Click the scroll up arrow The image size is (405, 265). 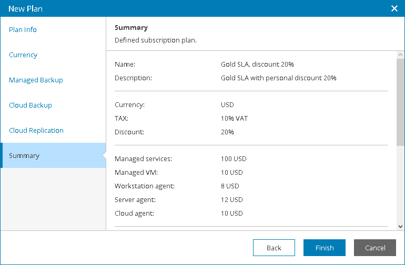[400, 55]
